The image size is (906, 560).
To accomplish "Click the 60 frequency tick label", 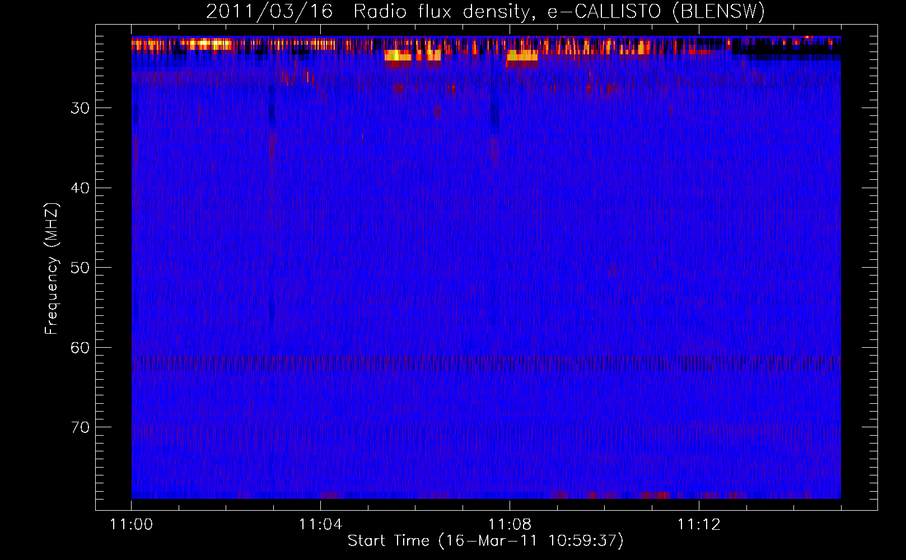I will point(80,348).
